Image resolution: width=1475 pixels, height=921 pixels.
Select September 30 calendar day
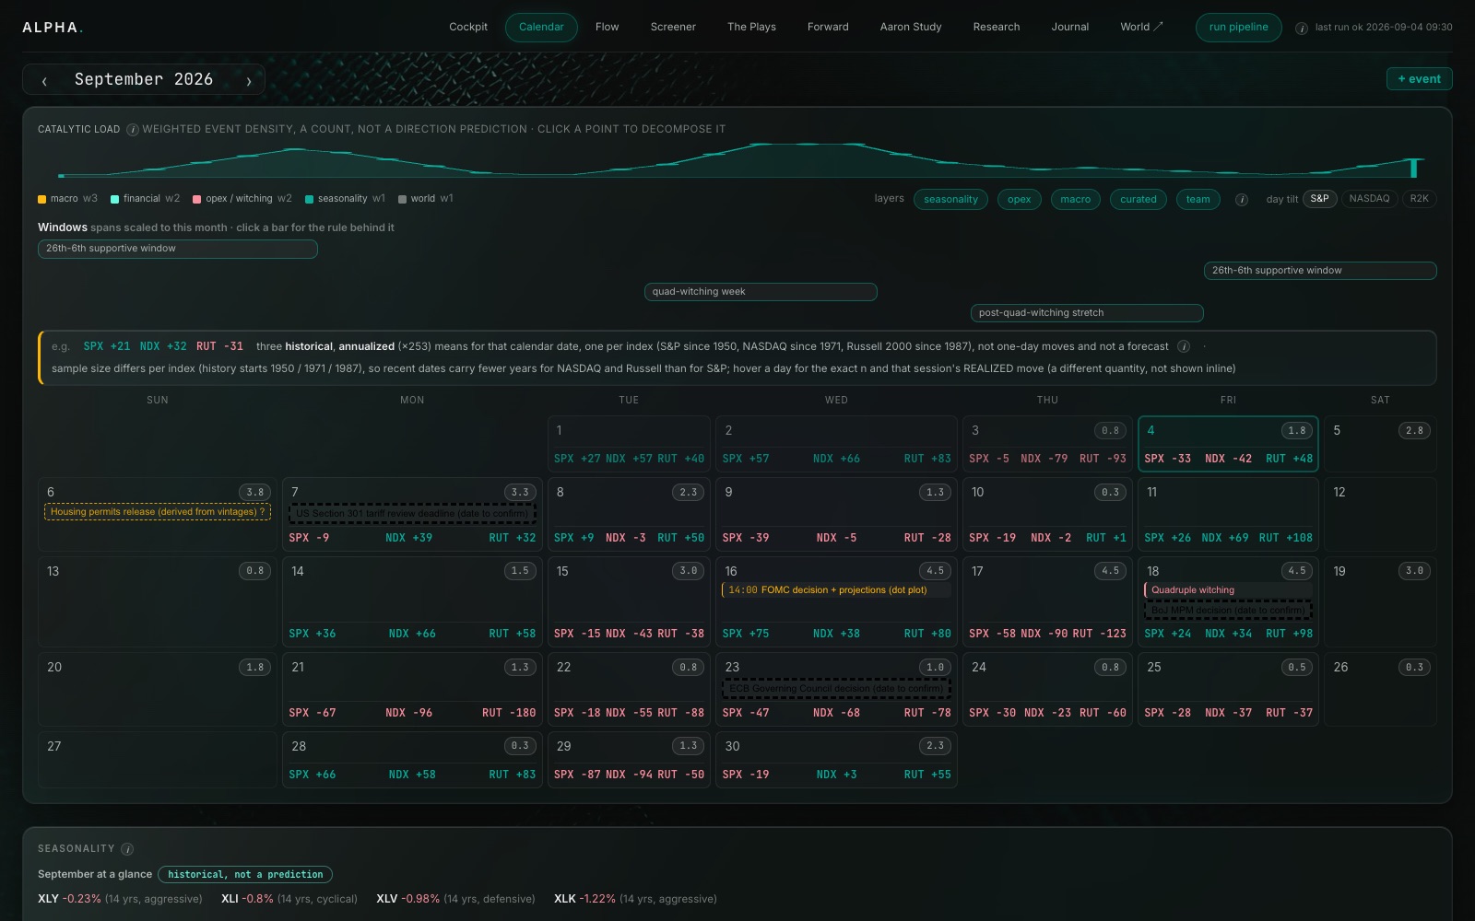coord(836,760)
